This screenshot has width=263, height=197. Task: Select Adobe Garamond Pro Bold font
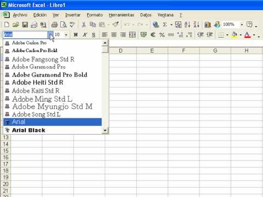coord(53,75)
